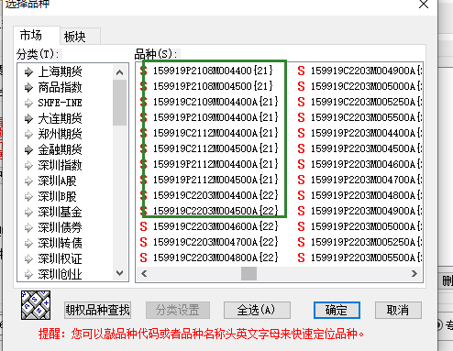Select category 大连期货
The height and width of the screenshot is (351, 453).
[x=60, y=119]
